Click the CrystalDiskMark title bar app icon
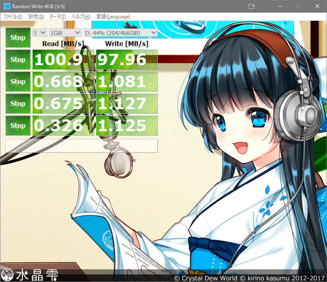 (x=7, y=6)
